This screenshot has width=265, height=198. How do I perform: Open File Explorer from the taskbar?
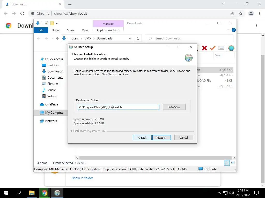32,193
